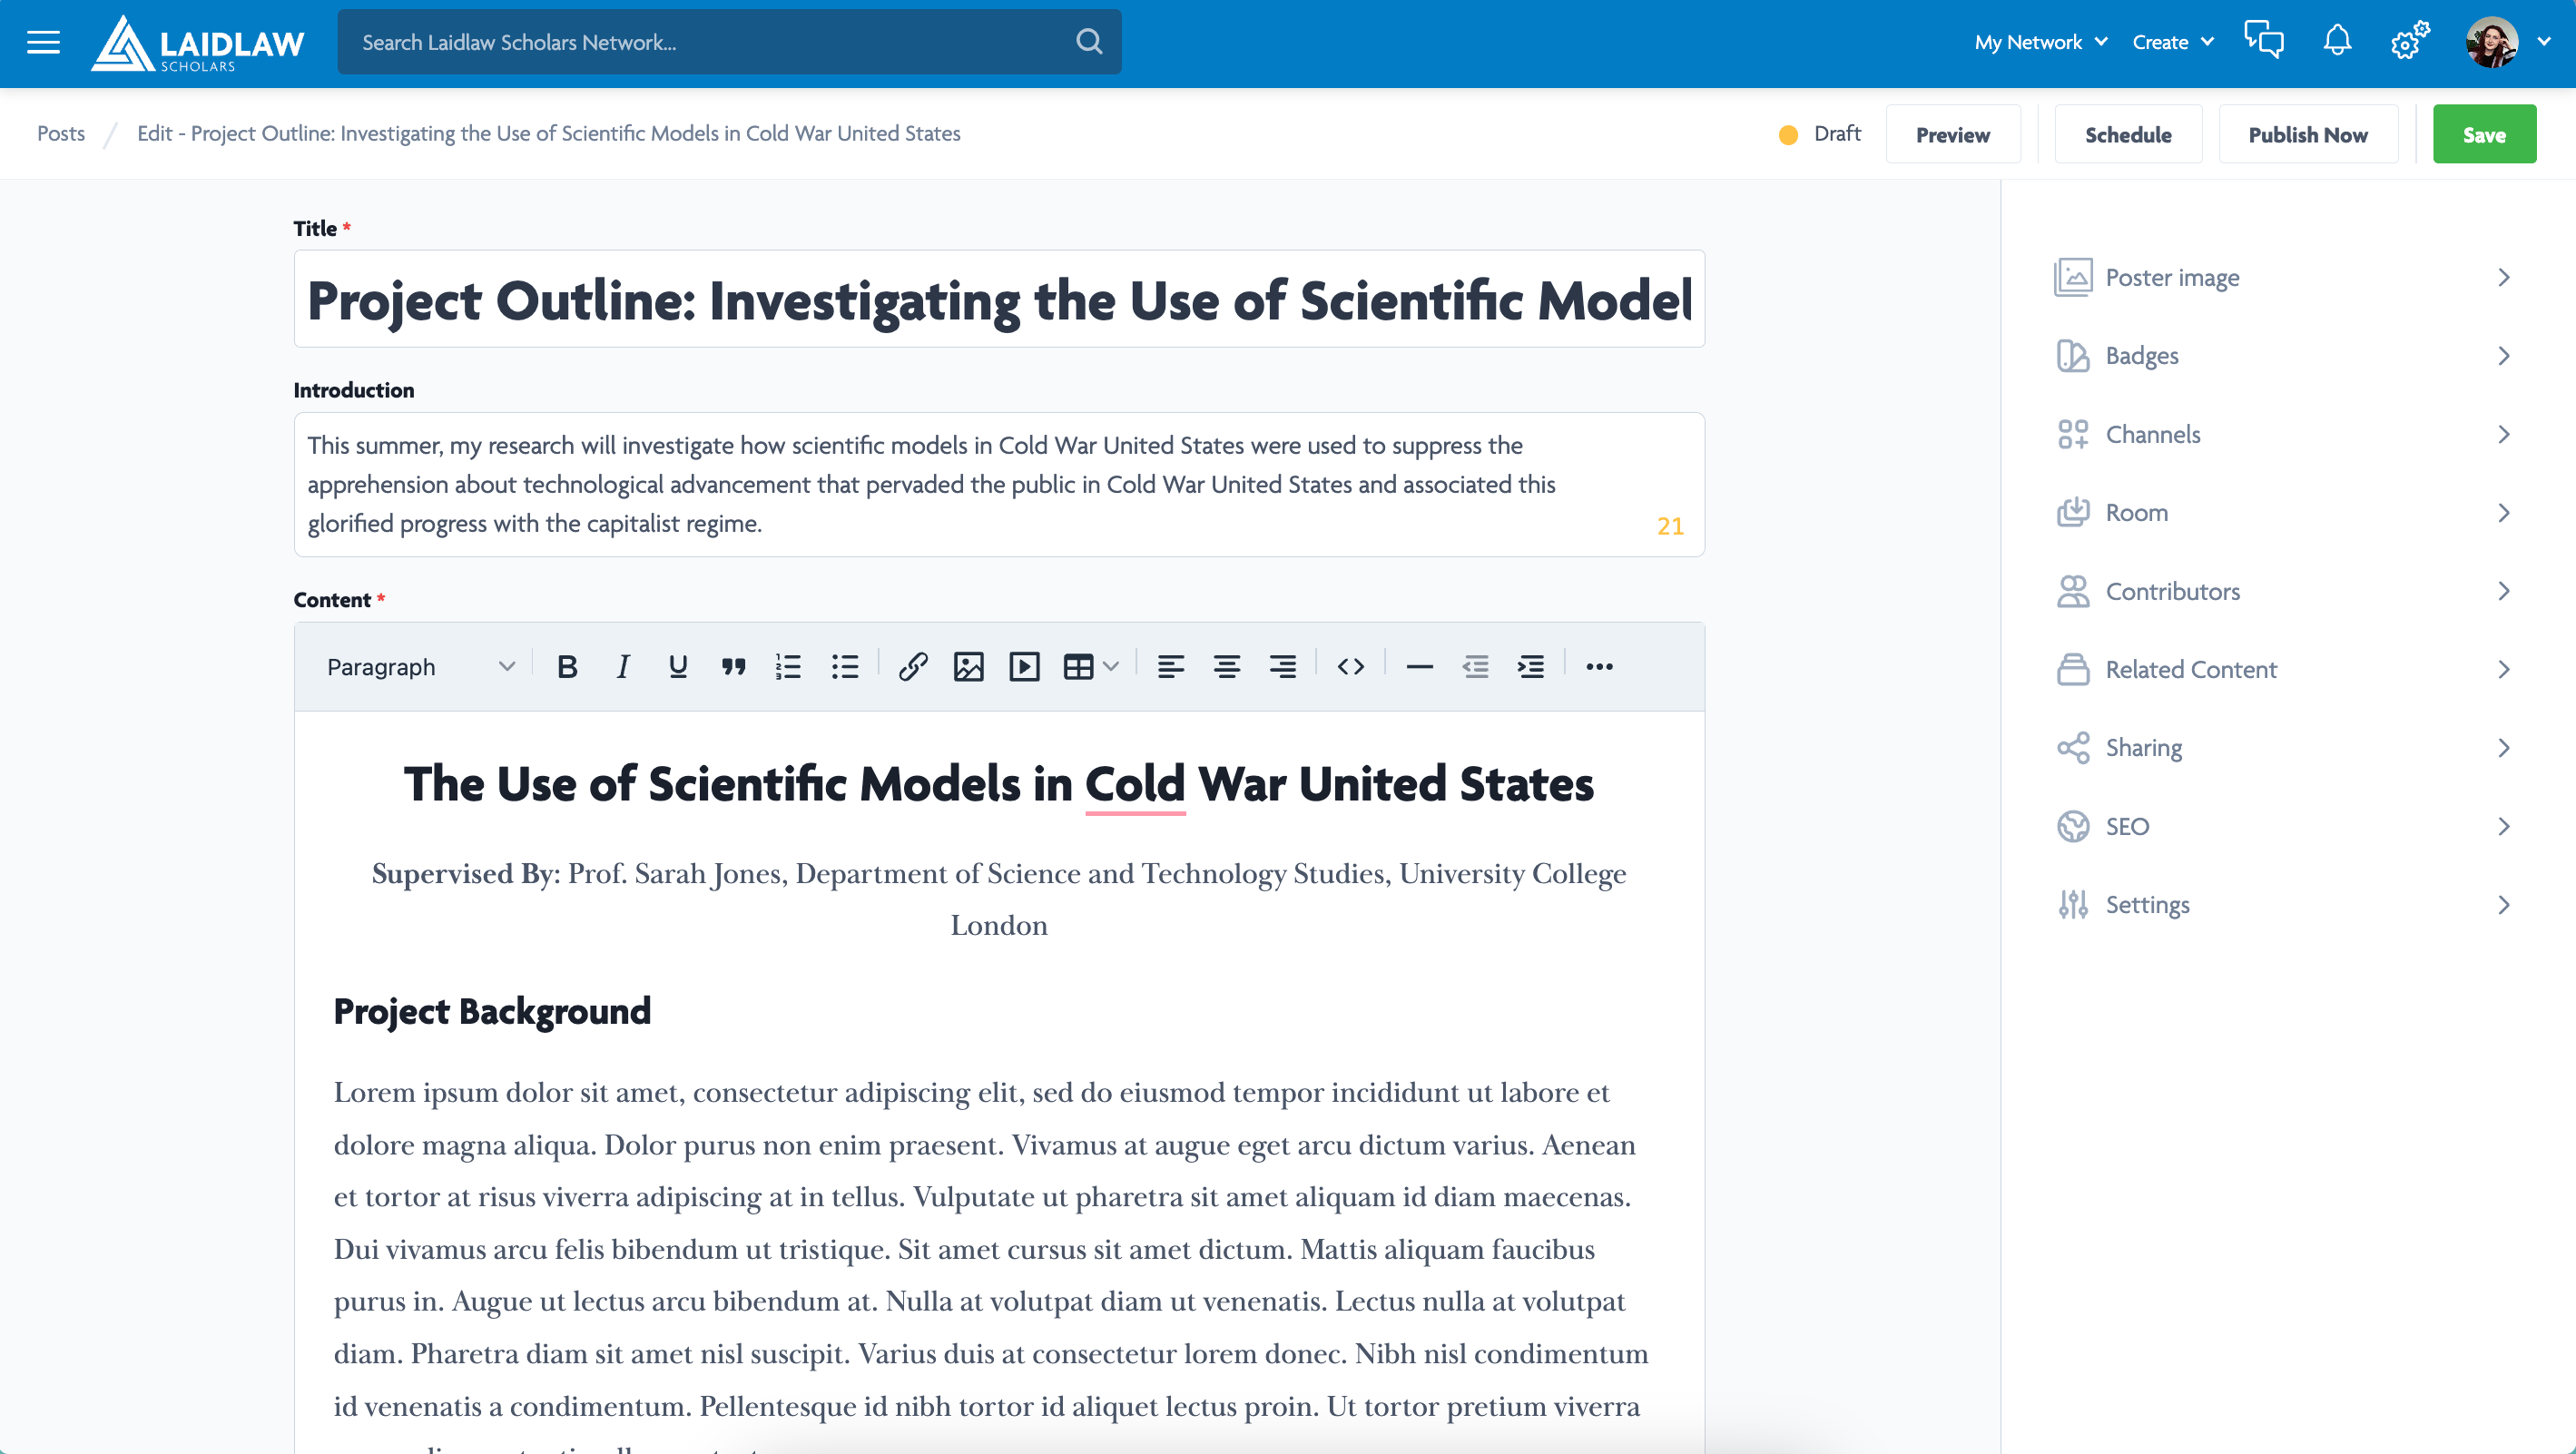Insert an image into the post
This screenshot has width=2576, height=1454.
[x=968, y=667]
